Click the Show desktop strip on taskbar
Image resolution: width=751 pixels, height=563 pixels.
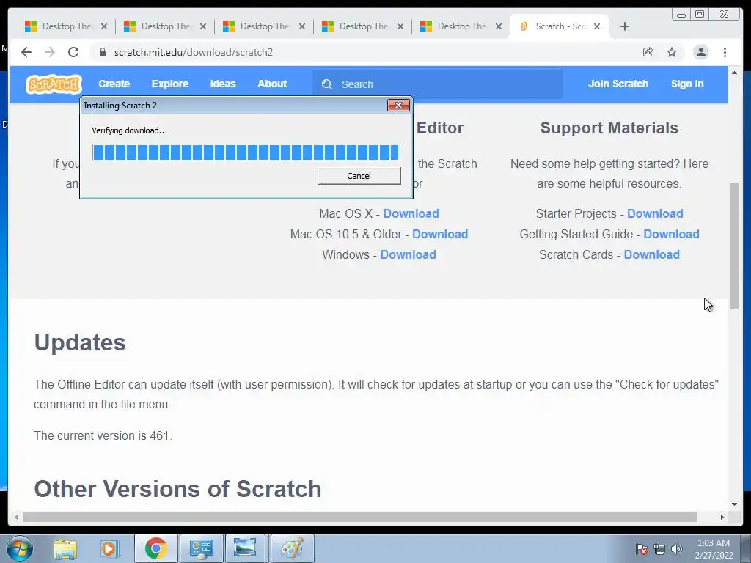[746, 548]
